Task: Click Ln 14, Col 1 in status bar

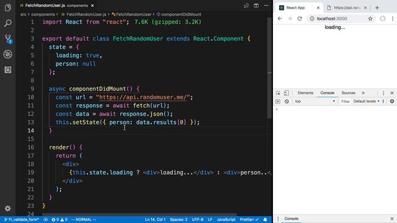Action: (x=155, y=219)
